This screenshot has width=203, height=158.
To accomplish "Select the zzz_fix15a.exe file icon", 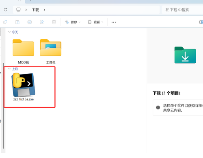I will click(x=23, y=85).
